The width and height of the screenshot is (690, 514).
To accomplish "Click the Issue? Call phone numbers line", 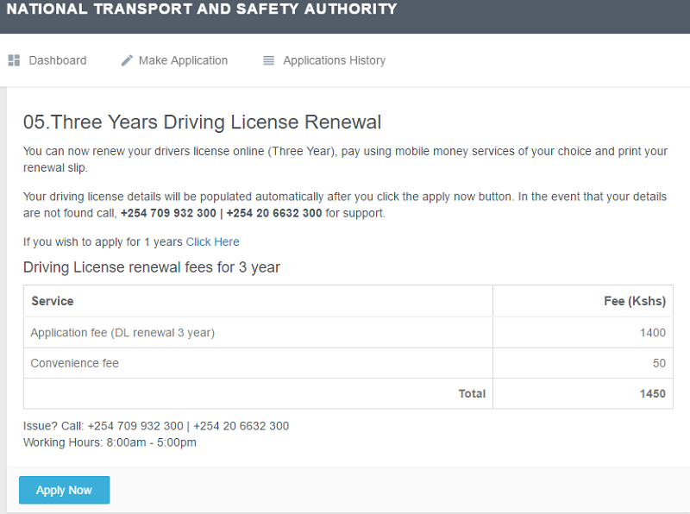I will click(x=156, y=426).
